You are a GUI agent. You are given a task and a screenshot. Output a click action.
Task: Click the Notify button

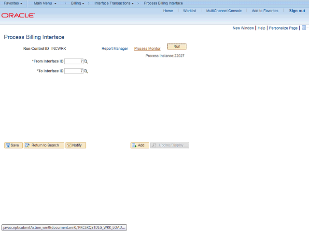pos(76,145)
